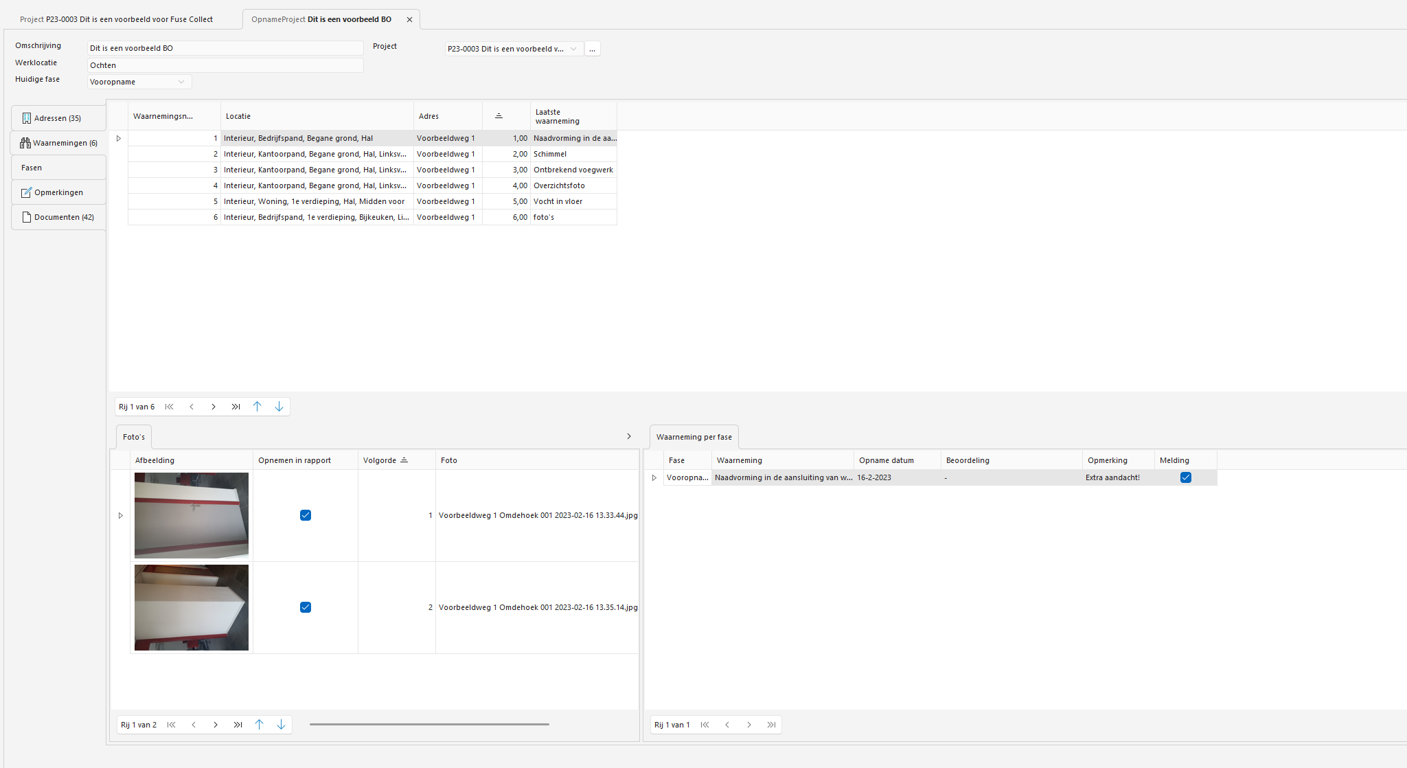The height and width of the screenshot is (768, 1407).
Task: Sort by Adres column header
Action: 448,116
